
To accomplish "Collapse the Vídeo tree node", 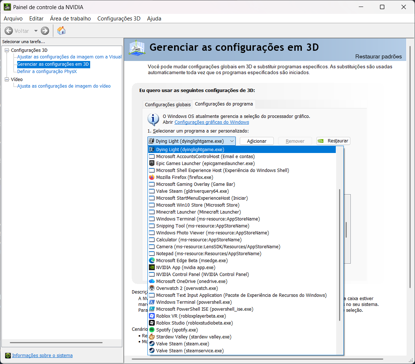I will tap(7, 79).
